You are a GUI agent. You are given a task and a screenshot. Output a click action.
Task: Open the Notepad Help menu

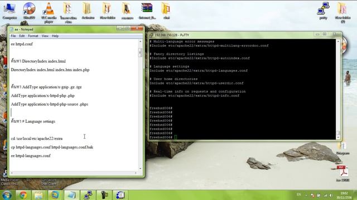point(55,36)
